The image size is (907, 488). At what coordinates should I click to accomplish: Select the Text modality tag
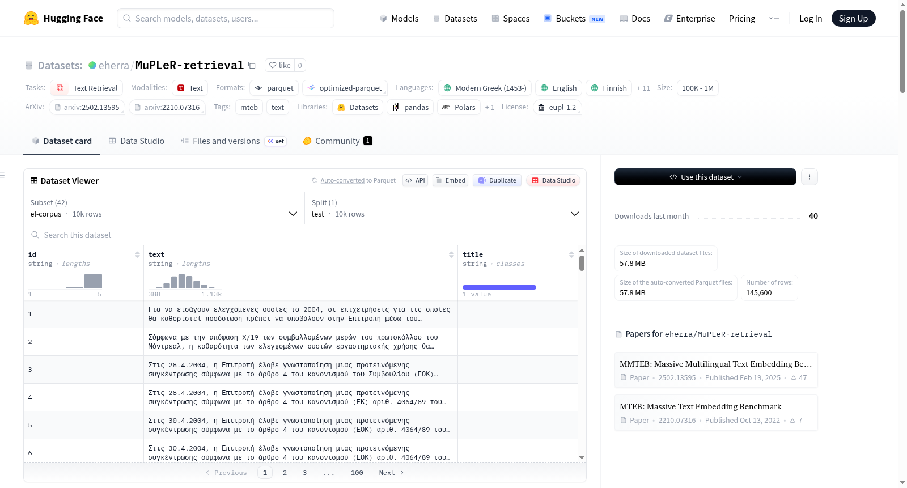tap(190, 88)
